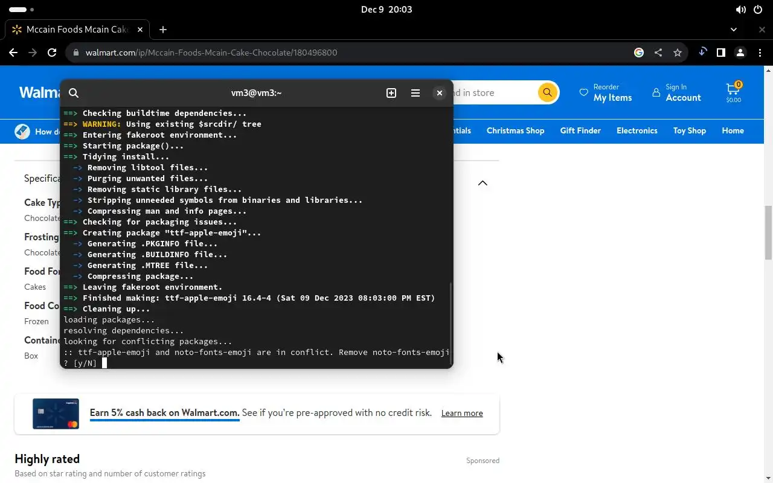Open Christmas Shop department
The width and height of the screenshot is (773, 483).
click(515, 130)
